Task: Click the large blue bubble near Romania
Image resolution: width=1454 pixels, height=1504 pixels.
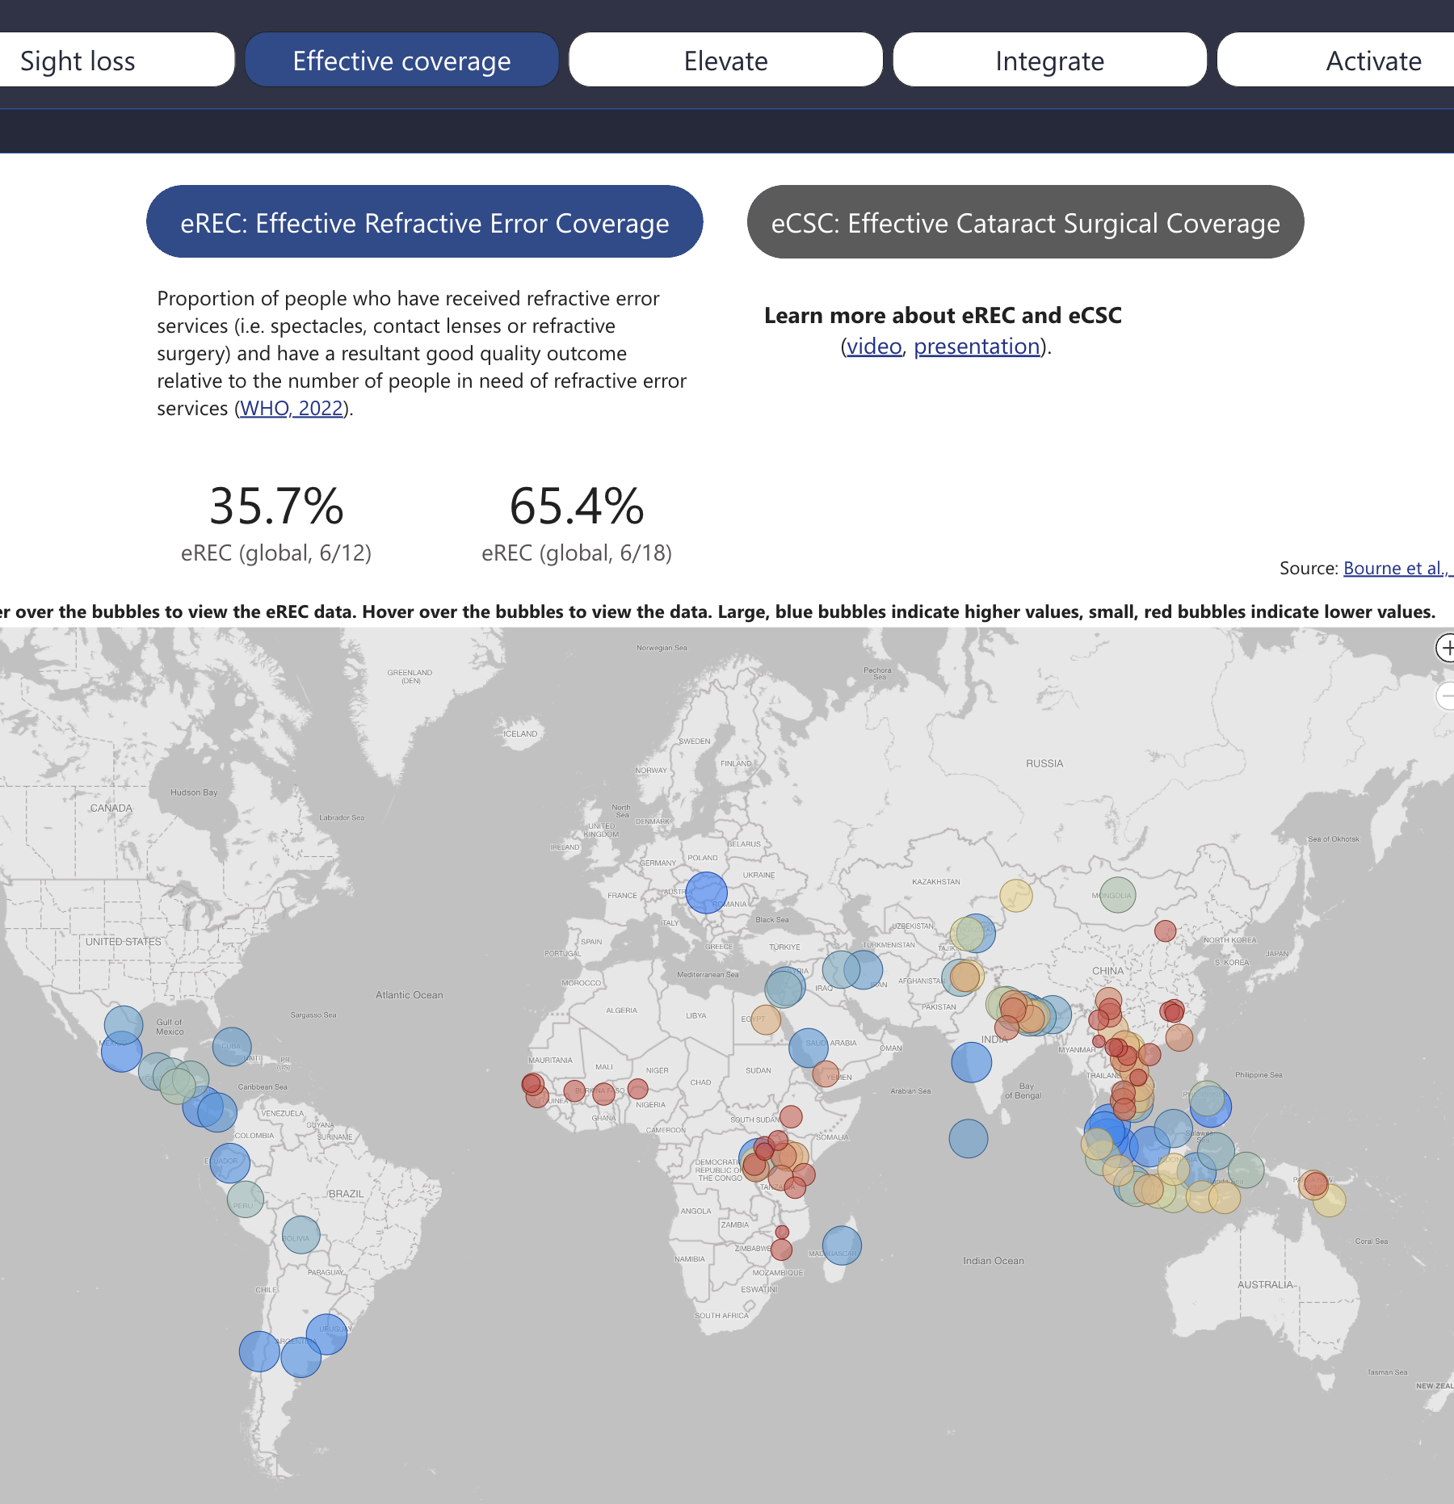Action: pos(706,893)
